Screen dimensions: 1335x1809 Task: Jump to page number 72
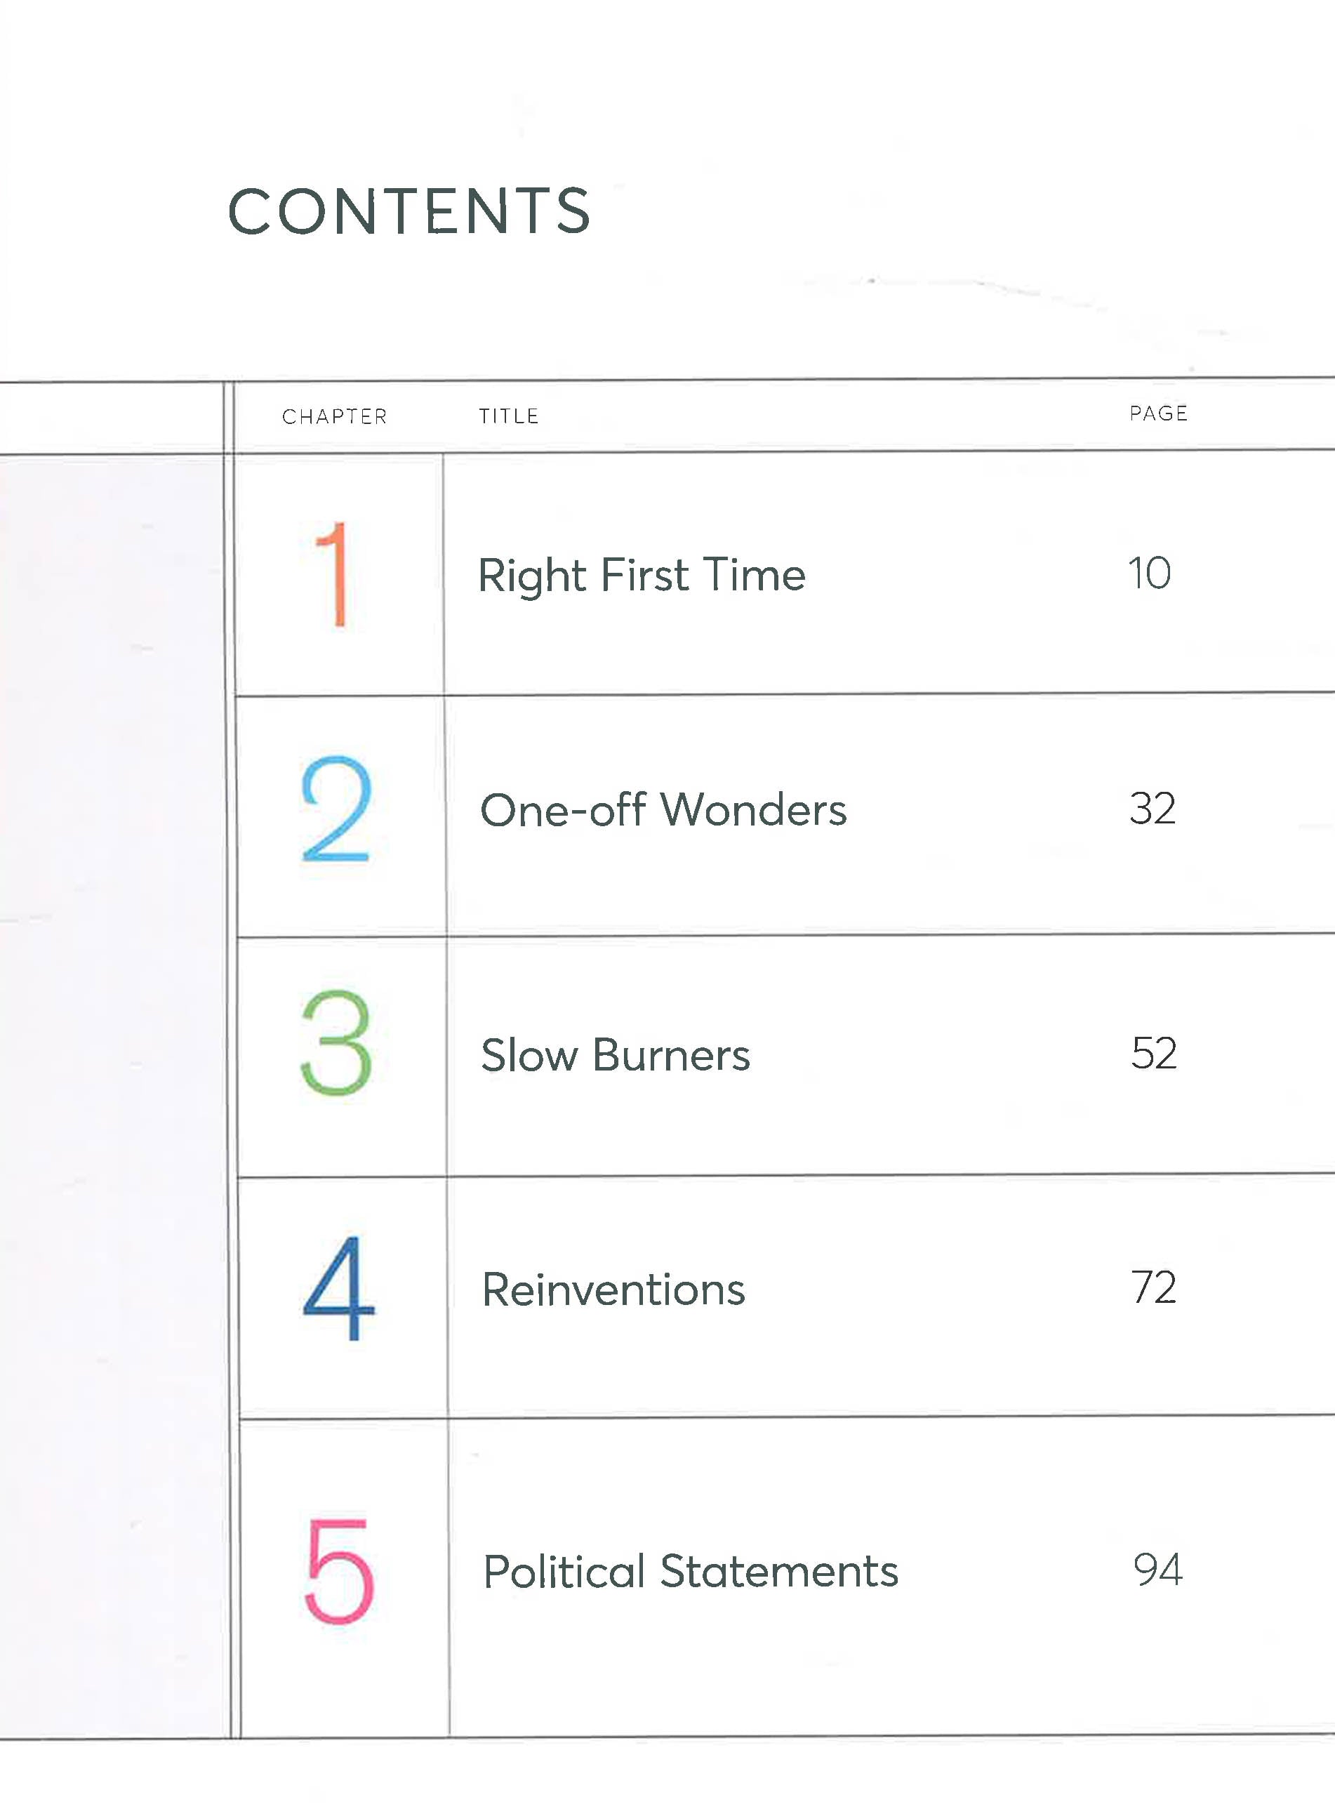pyautogui.click(x=1153, y=1287)
